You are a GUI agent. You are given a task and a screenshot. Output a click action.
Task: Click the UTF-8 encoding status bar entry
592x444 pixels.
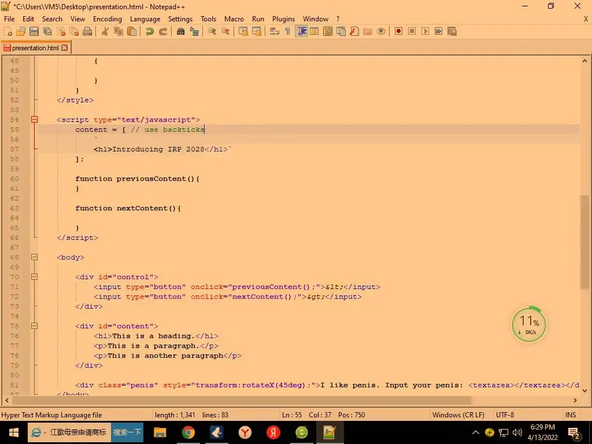click(505, 415)
